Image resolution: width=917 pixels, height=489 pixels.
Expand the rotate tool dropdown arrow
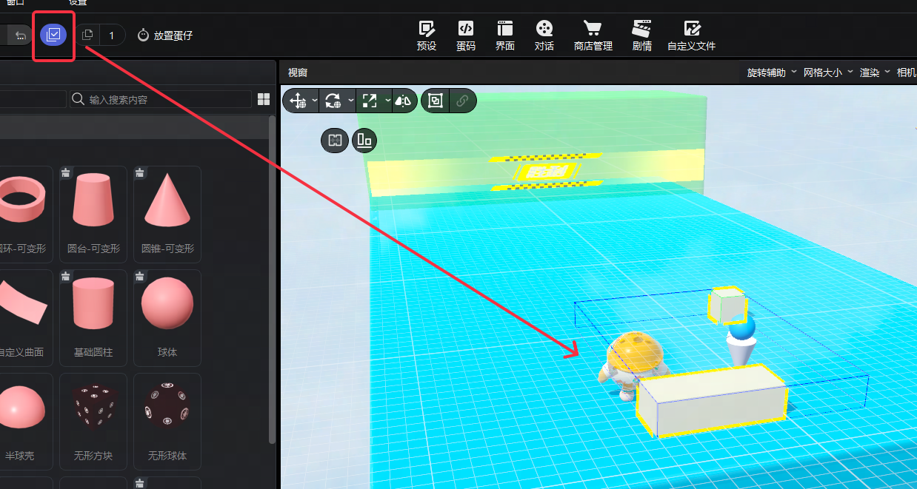(351, 101)
